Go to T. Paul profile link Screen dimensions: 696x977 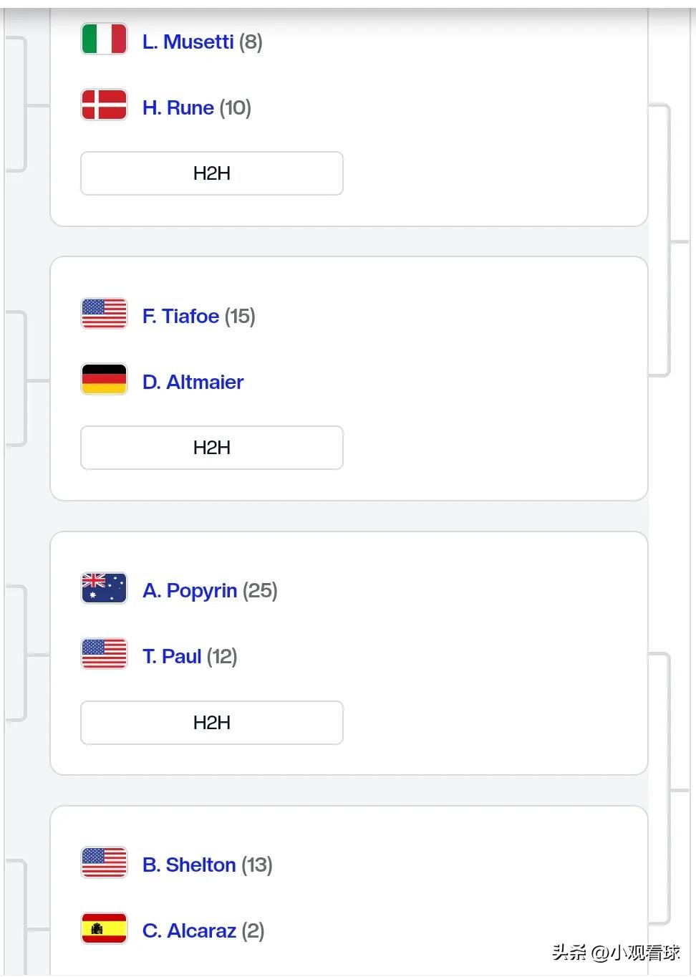172,656
